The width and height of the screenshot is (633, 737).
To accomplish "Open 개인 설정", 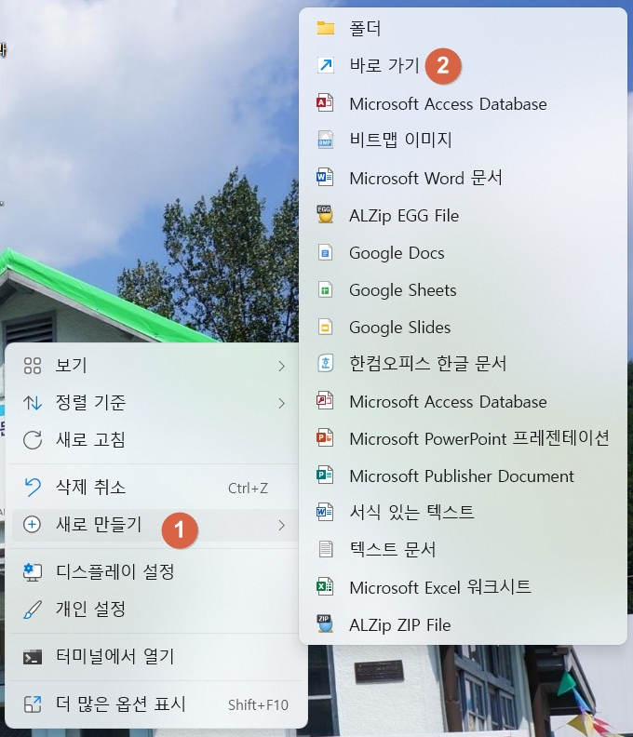I will pyautogui.click(x=155, y=610).
